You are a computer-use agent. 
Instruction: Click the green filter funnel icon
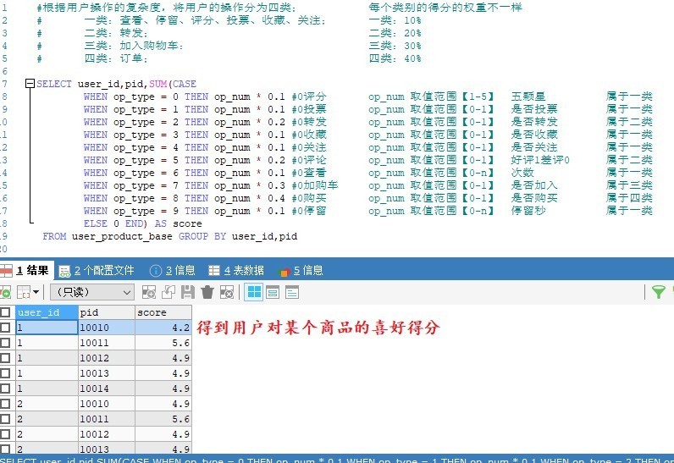(658, 292)
